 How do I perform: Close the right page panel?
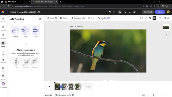click(x=166, y=35)
